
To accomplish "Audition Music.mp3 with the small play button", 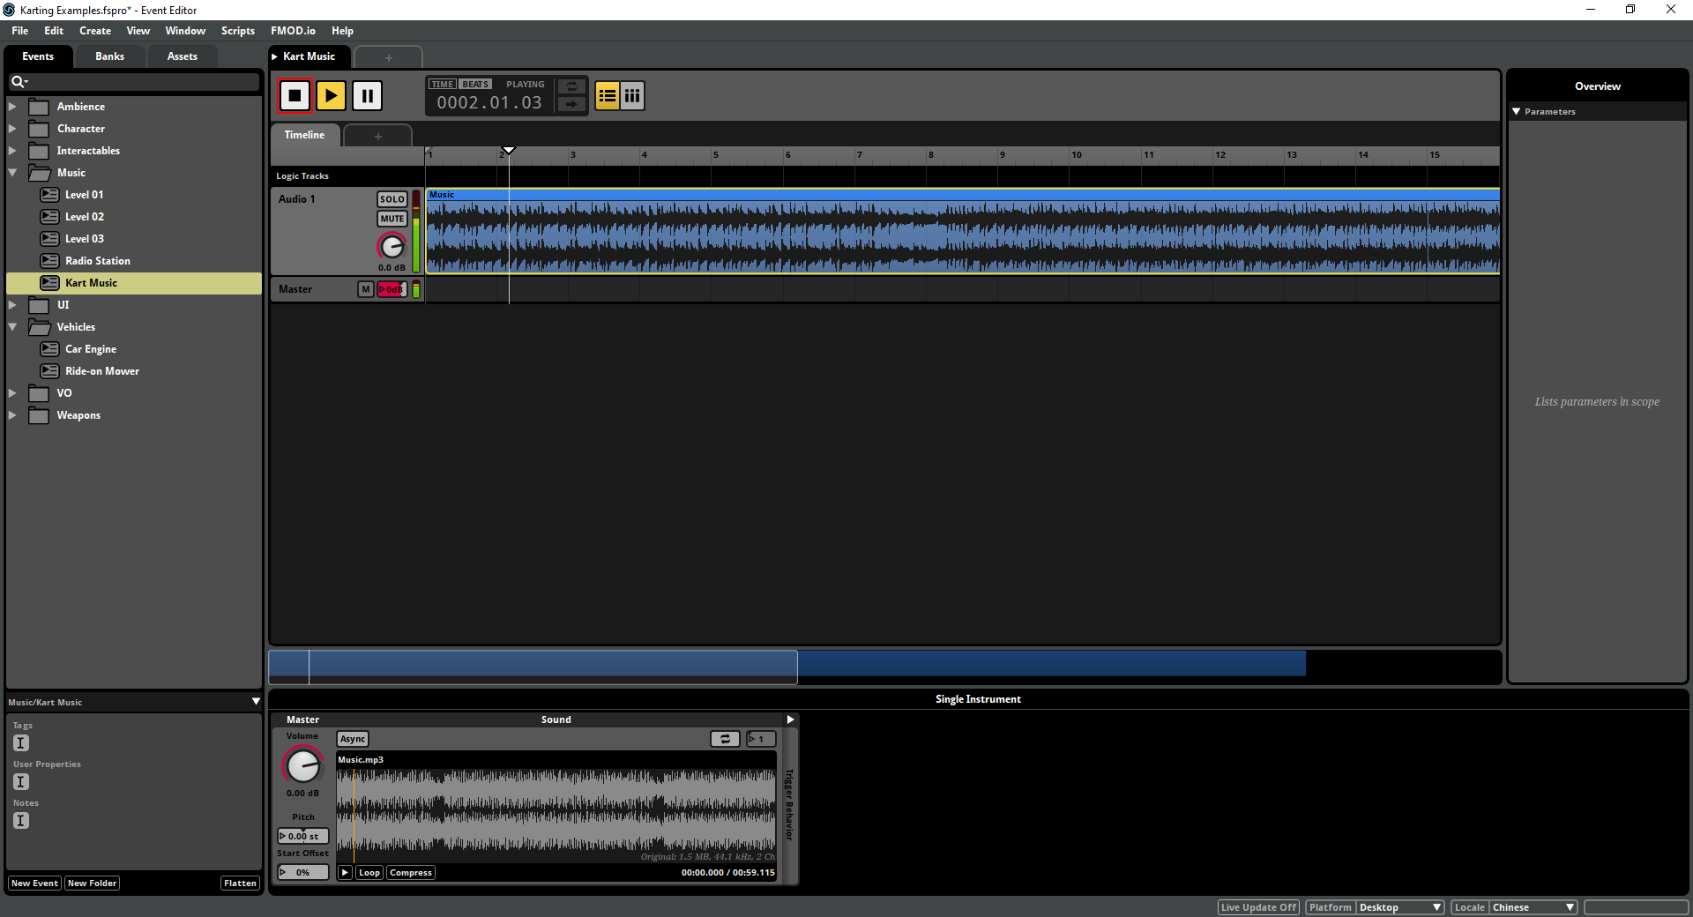I will [x=346, y=873].
